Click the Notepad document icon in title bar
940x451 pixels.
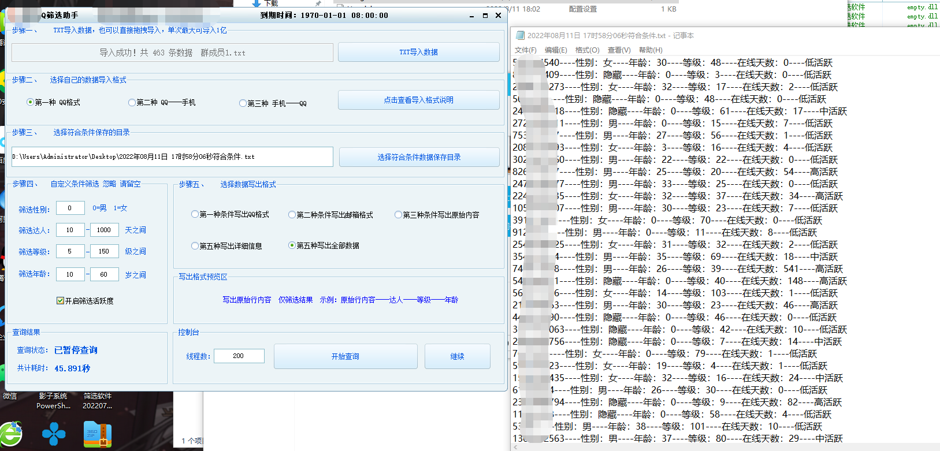tap(520, 35)
